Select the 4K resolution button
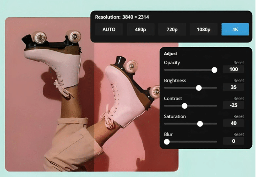 tap(235, 29)
